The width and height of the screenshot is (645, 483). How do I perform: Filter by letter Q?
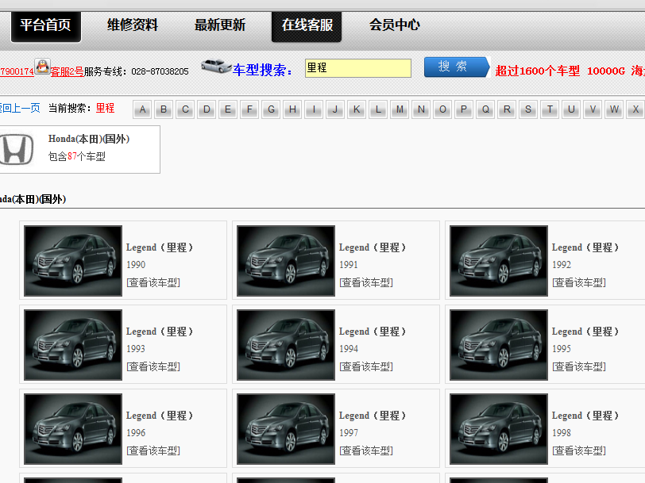(485, 109)
